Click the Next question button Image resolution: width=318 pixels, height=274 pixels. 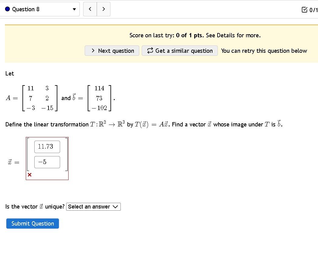coord(112,51)
